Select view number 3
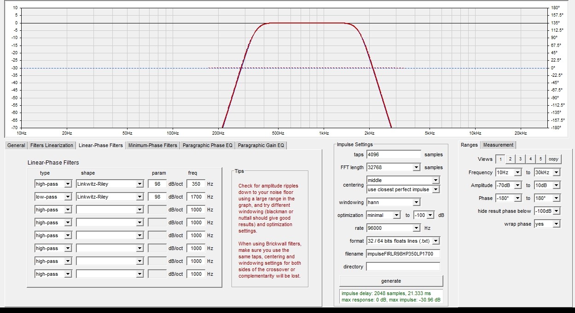The width and height of the screenshot is (575, 313). coord(520,159)
